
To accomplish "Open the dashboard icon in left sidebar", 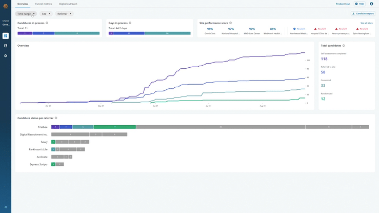I will (x=6, y=36).
